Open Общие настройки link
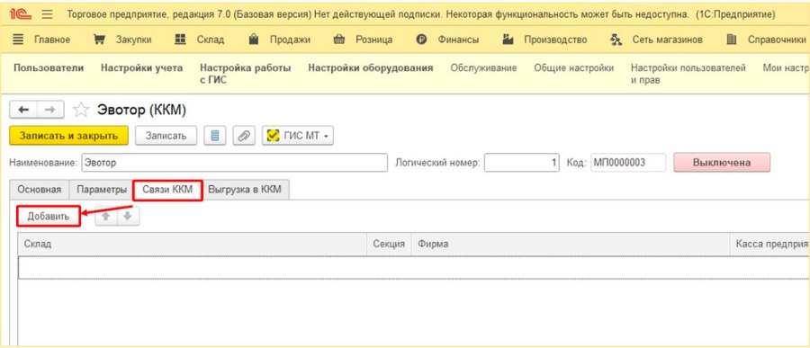Screen dimensions: 810x348 [x=574, y=68]
